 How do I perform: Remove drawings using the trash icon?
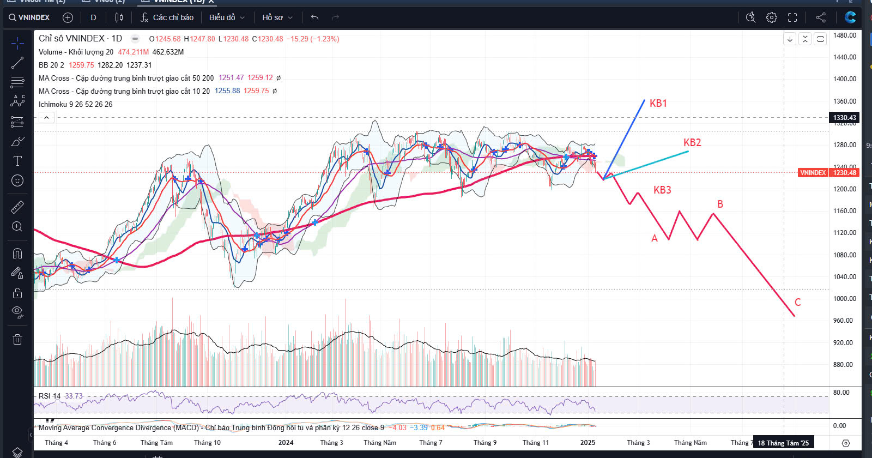[17, 339]
